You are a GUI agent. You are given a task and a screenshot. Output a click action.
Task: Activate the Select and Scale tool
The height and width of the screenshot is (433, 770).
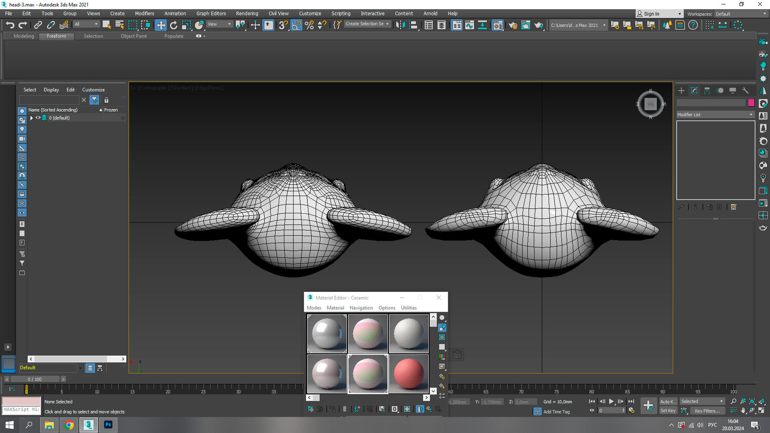pos(186,25)
